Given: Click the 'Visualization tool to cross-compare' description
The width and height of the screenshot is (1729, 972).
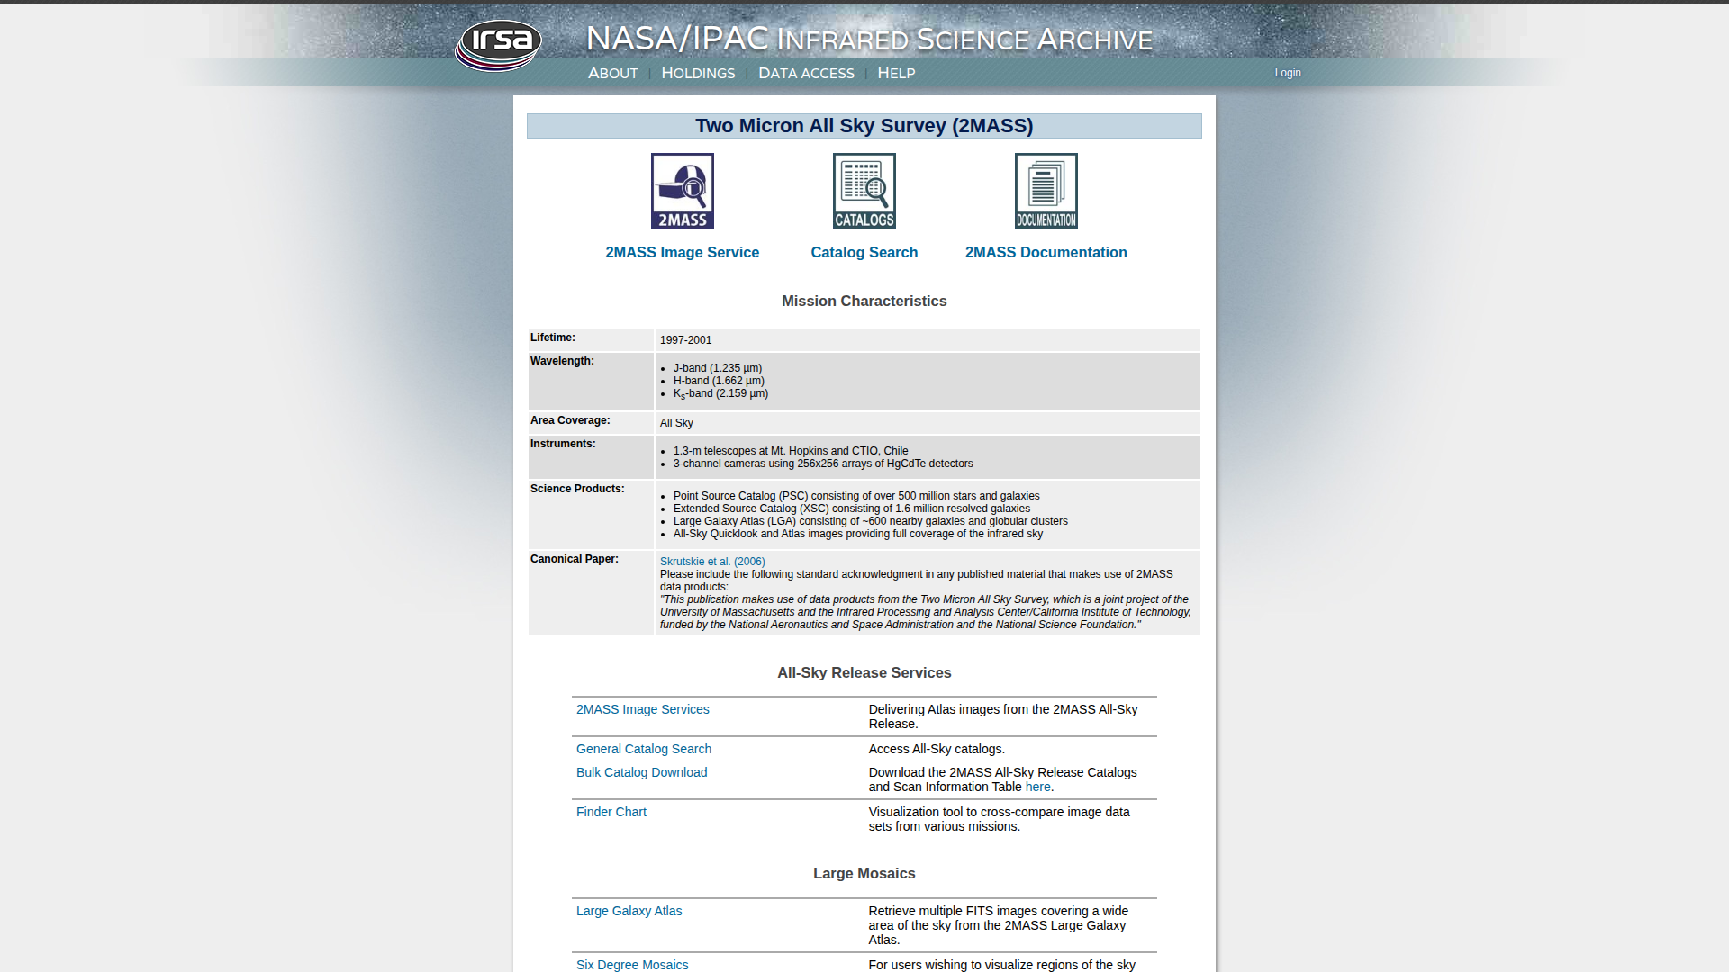Looking at the screenshot, I should point(1000,819).
